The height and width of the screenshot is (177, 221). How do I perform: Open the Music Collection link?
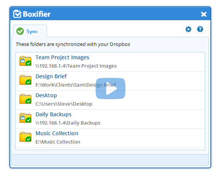57,133
